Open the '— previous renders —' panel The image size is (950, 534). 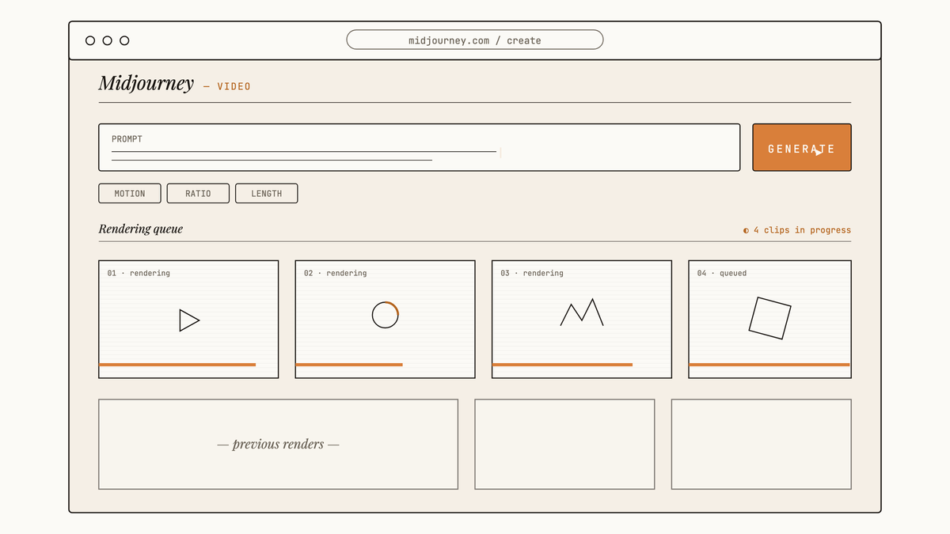(278, 444)
